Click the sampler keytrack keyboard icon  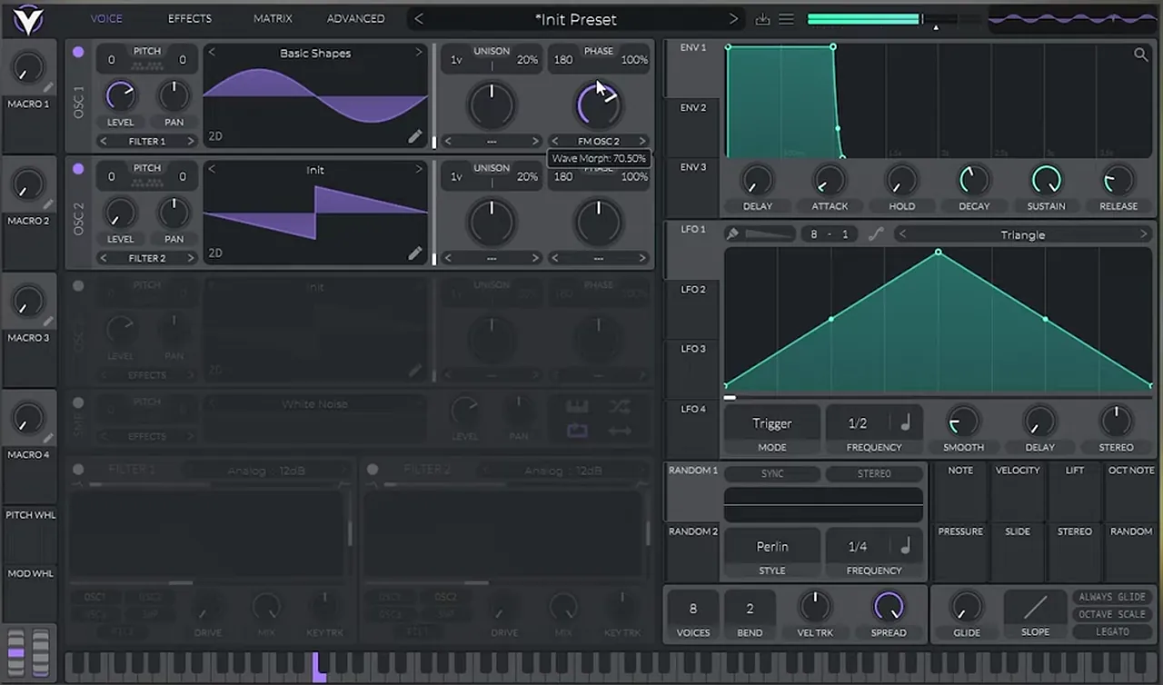click(x=577, y=405)
